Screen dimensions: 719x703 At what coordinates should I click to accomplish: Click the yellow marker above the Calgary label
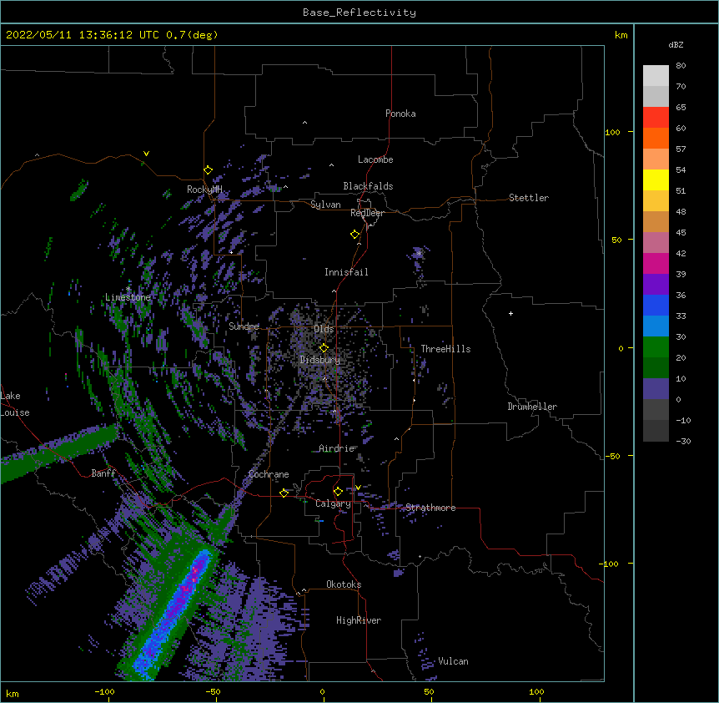[x=338, y=492]
